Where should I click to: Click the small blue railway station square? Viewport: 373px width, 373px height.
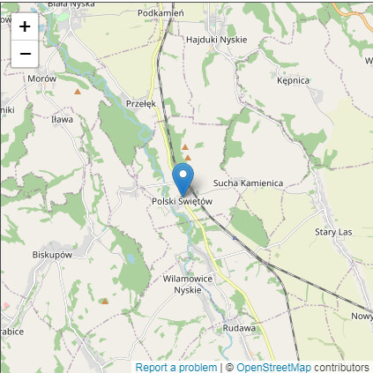[x=235, y=238]
